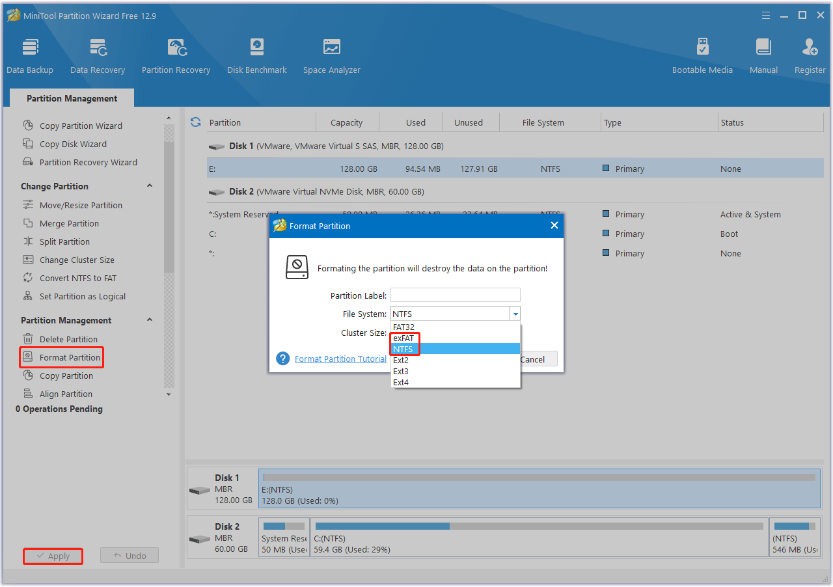The width and height of the screenshot is (833, 587).
Task: Run Disk Benchmark
Action: [256, 55]
